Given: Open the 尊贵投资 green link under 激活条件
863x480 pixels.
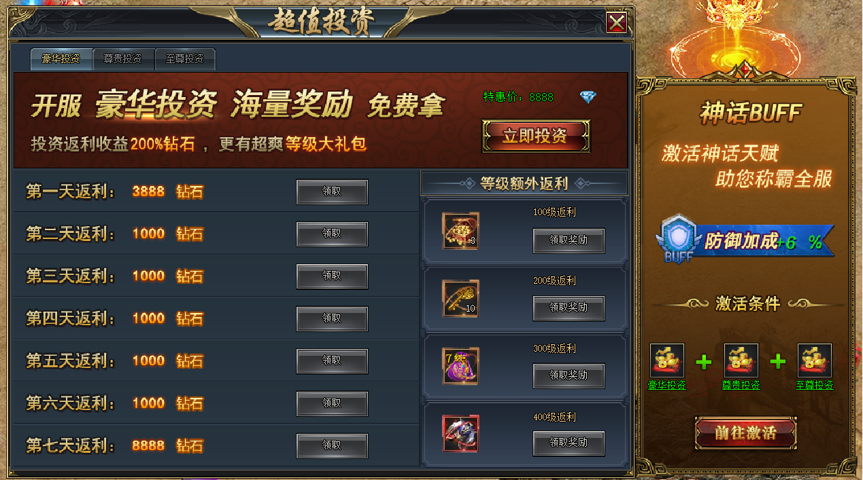Looking at the screenshot, I should coord(741,385).
